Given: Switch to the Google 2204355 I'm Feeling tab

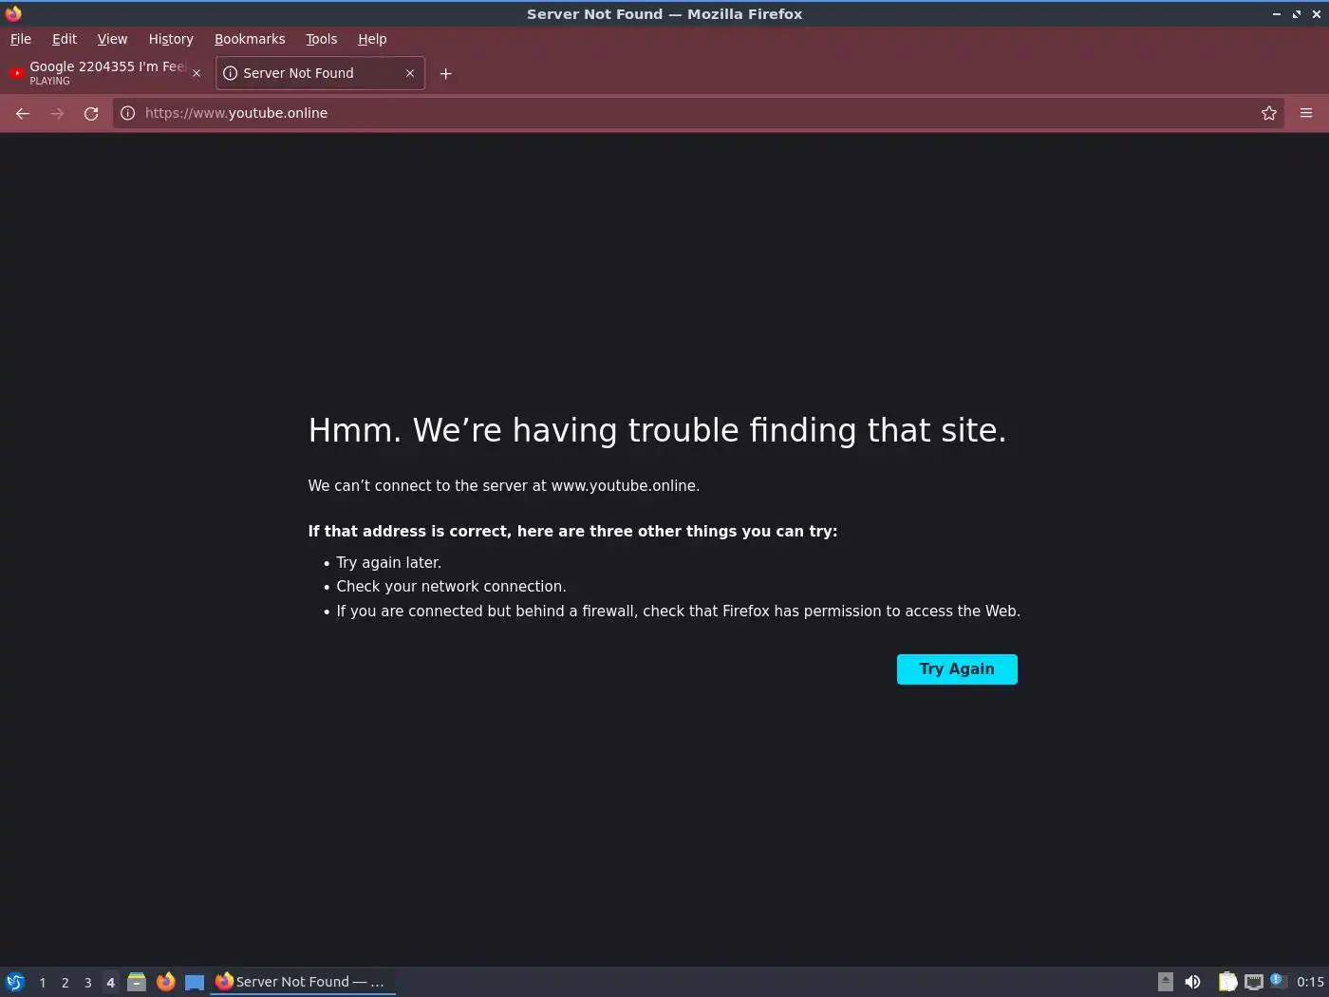Looking at the screenshot, I should [105, 73].
